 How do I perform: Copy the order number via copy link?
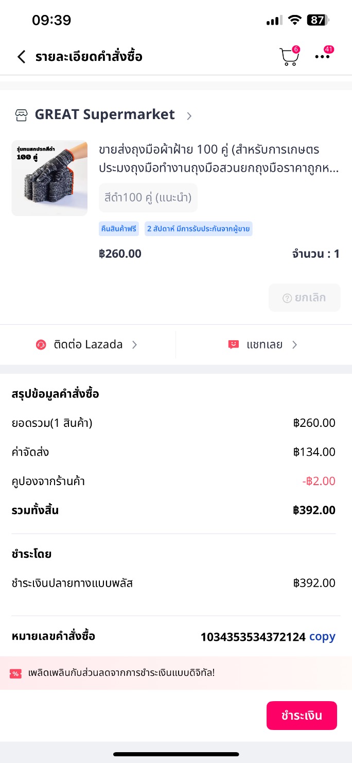[x=322, y=637]
